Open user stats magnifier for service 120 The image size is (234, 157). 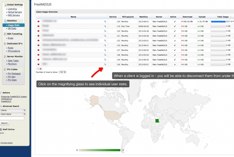pos(105,31)
